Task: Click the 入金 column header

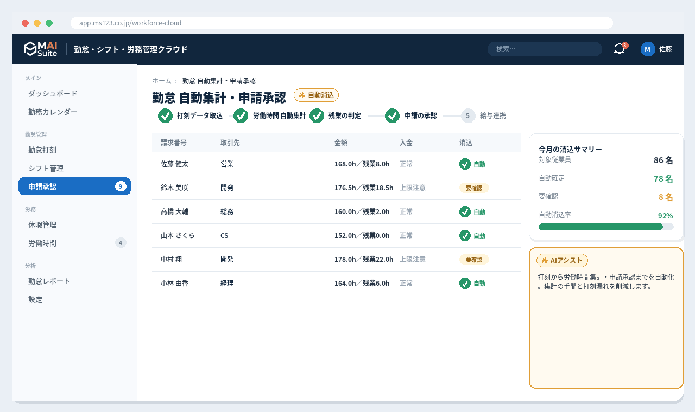Action: (406, 143)
